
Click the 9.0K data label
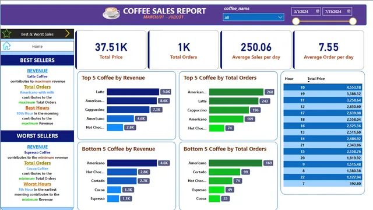tap(166, 92)
